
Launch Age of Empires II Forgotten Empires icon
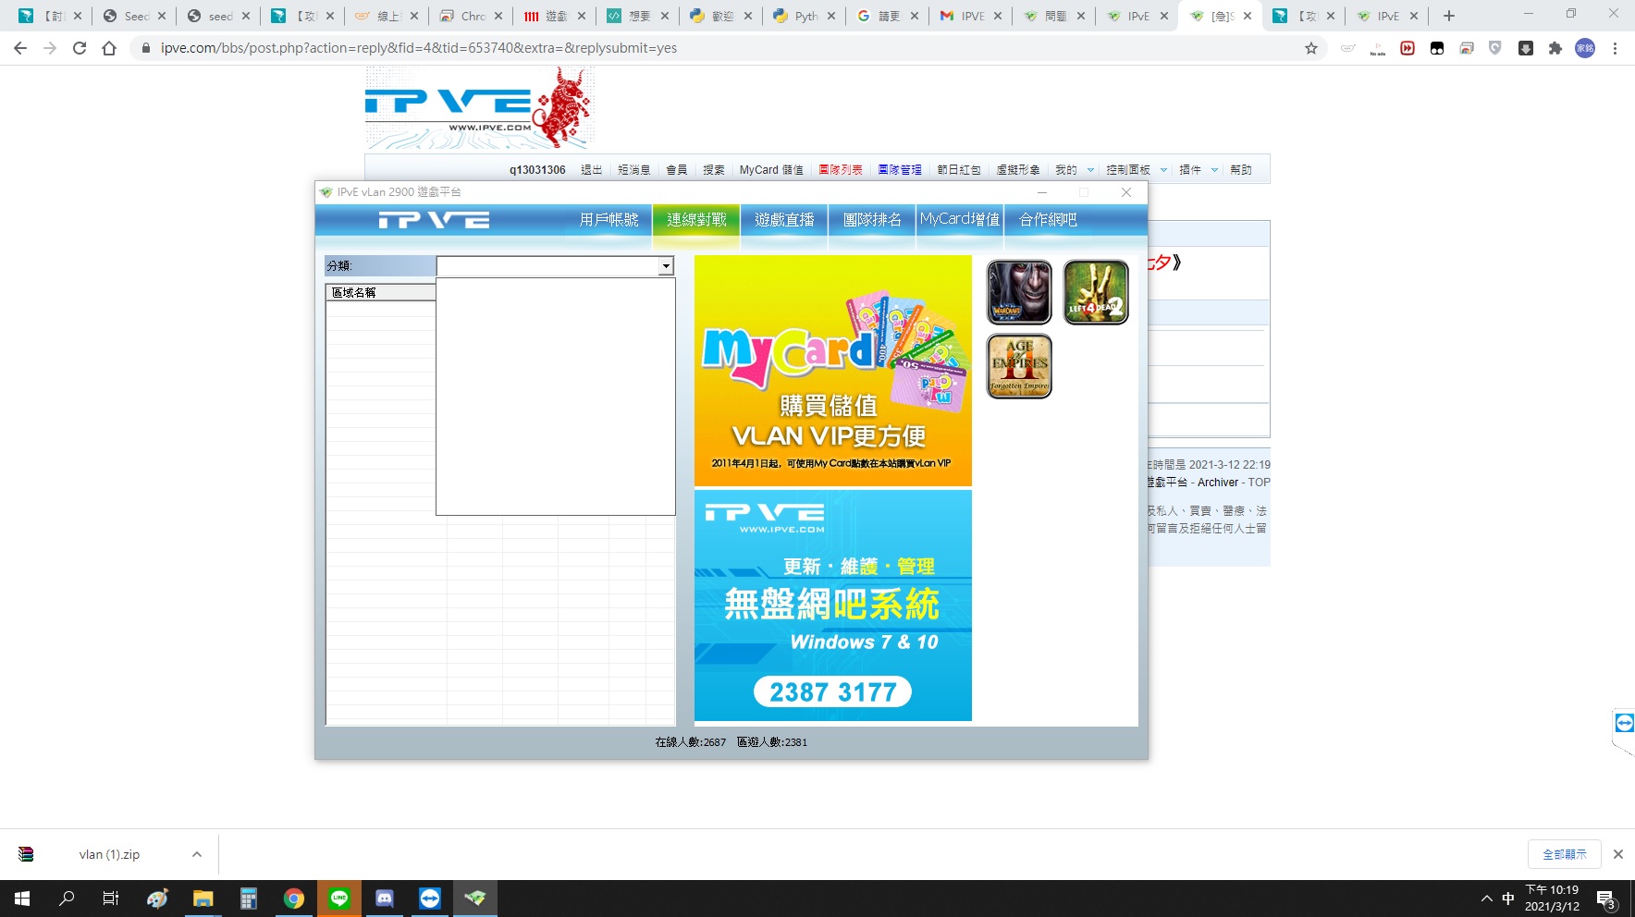click(1019, 366)
